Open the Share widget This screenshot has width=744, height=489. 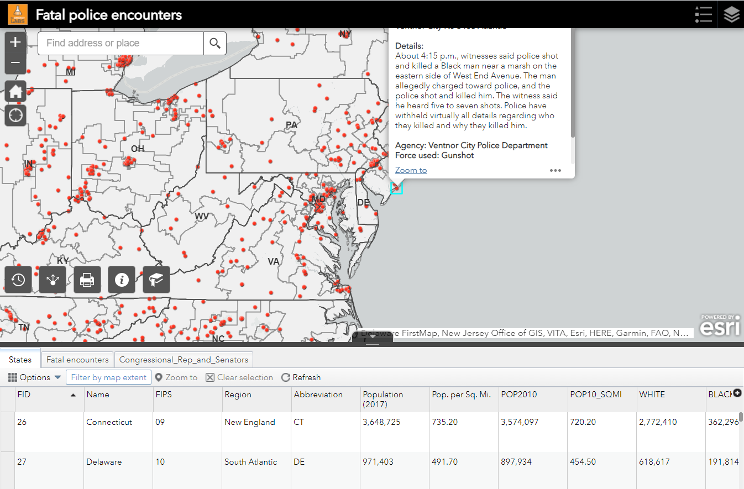coord(52,280)
